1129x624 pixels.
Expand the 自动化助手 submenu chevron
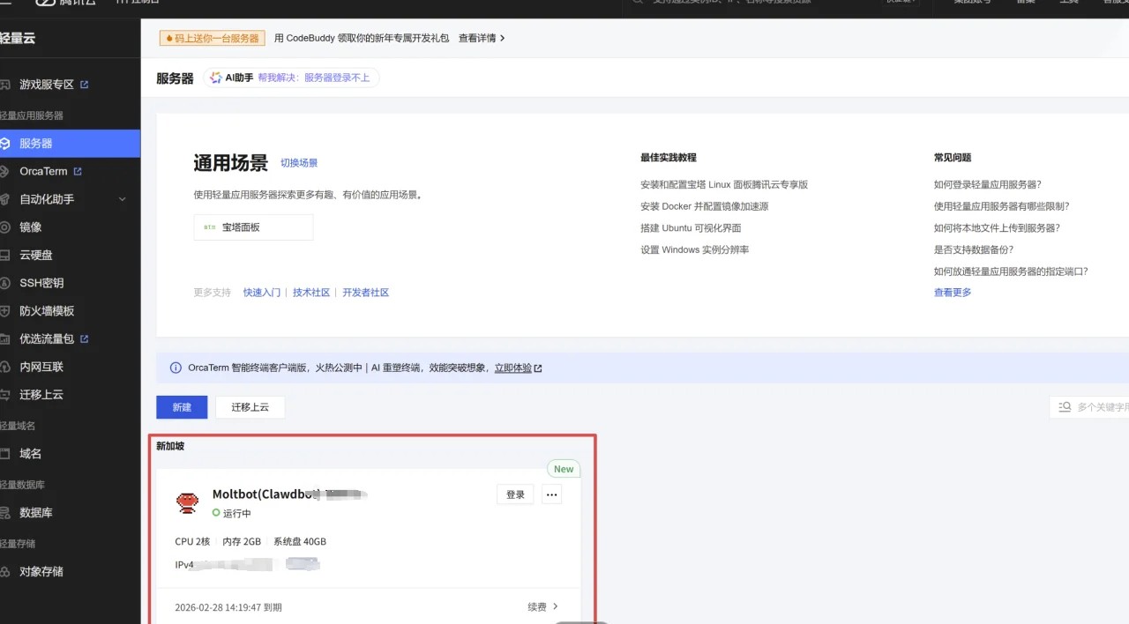pyautogui.click(x=123, y=198)
